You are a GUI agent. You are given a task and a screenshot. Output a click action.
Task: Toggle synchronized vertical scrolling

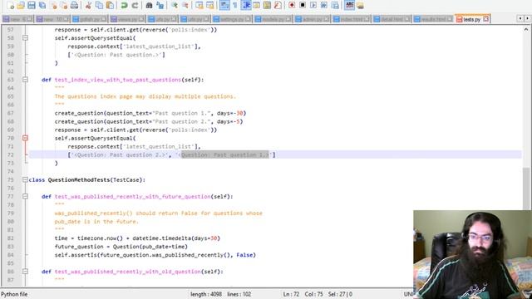199,5
